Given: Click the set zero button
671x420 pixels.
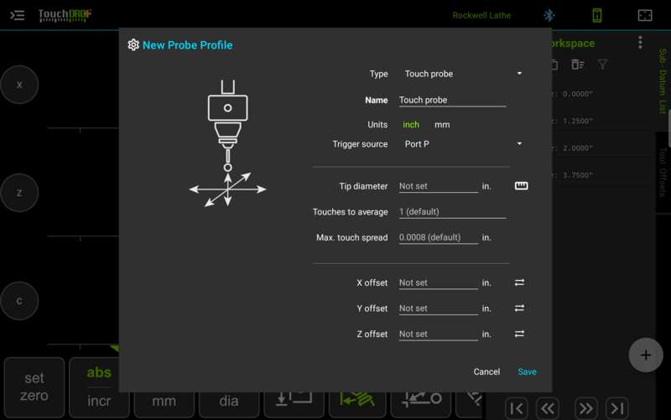Looking at the screenshot, I should [34, 387].
